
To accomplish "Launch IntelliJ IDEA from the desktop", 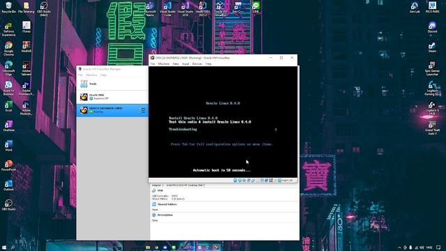I will (203, 9).
